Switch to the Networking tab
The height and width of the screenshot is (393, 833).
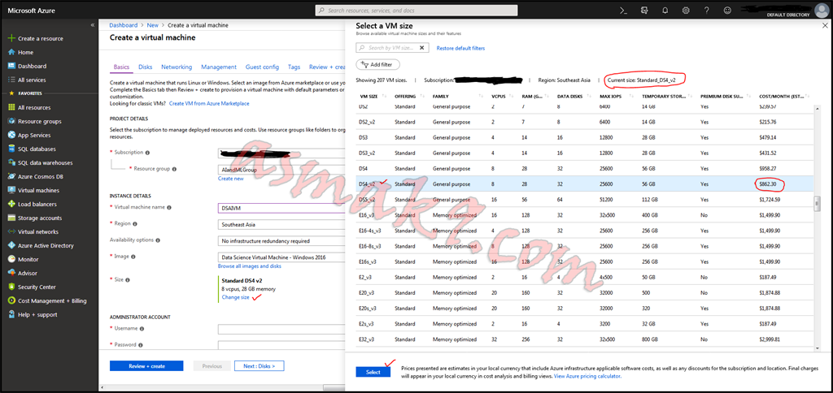point(177,67)
